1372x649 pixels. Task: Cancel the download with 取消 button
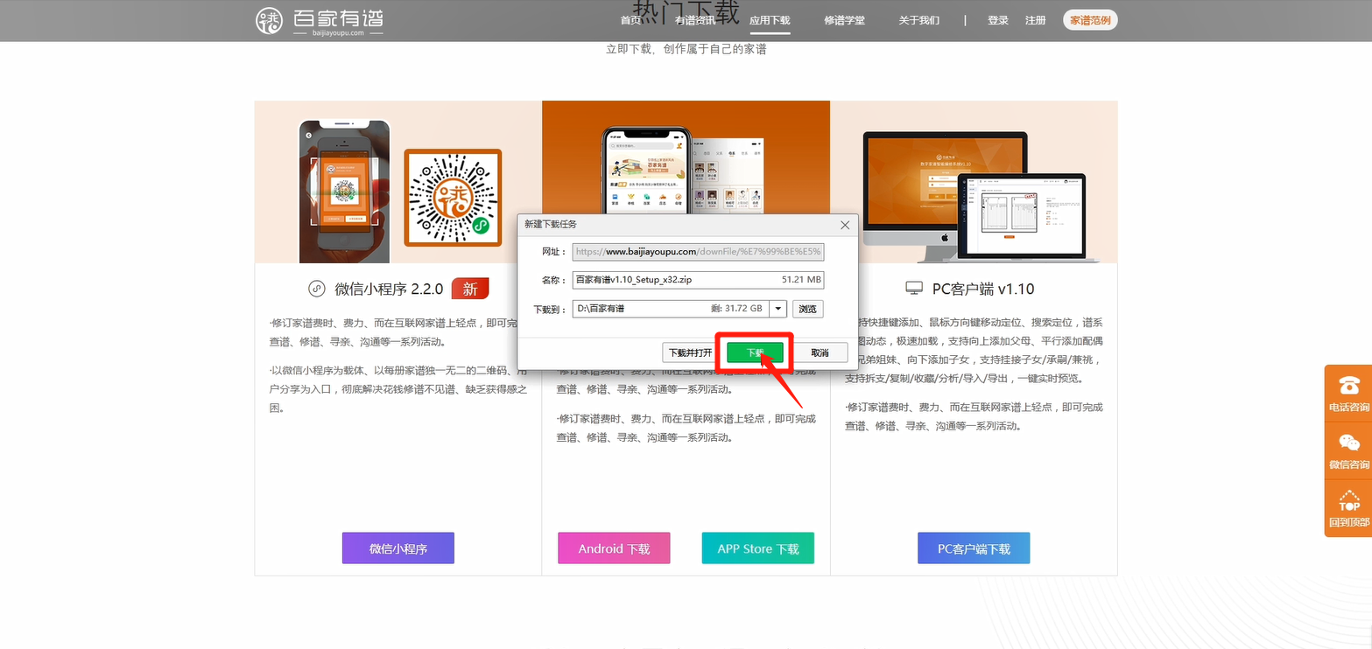(x=820, y=353)
